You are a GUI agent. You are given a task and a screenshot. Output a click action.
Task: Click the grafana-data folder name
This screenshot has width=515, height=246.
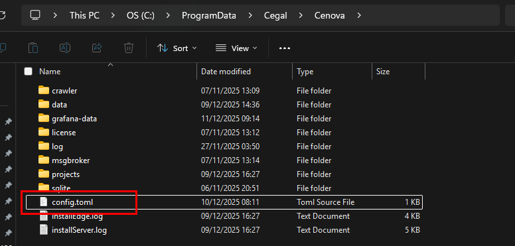click(74, 119)
